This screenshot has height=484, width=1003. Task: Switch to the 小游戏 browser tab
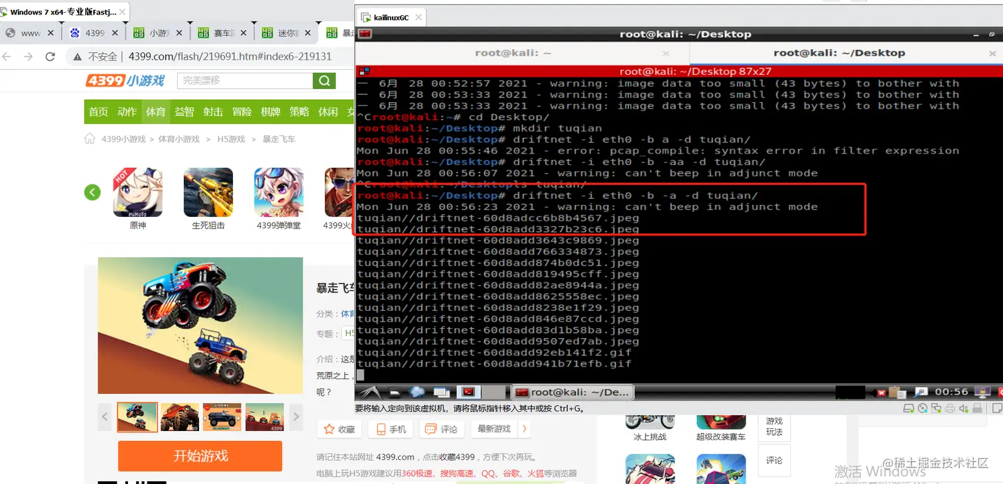pos(158,32)
